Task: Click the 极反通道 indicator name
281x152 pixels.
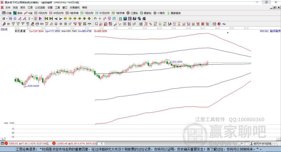Action: pos(20,31)
